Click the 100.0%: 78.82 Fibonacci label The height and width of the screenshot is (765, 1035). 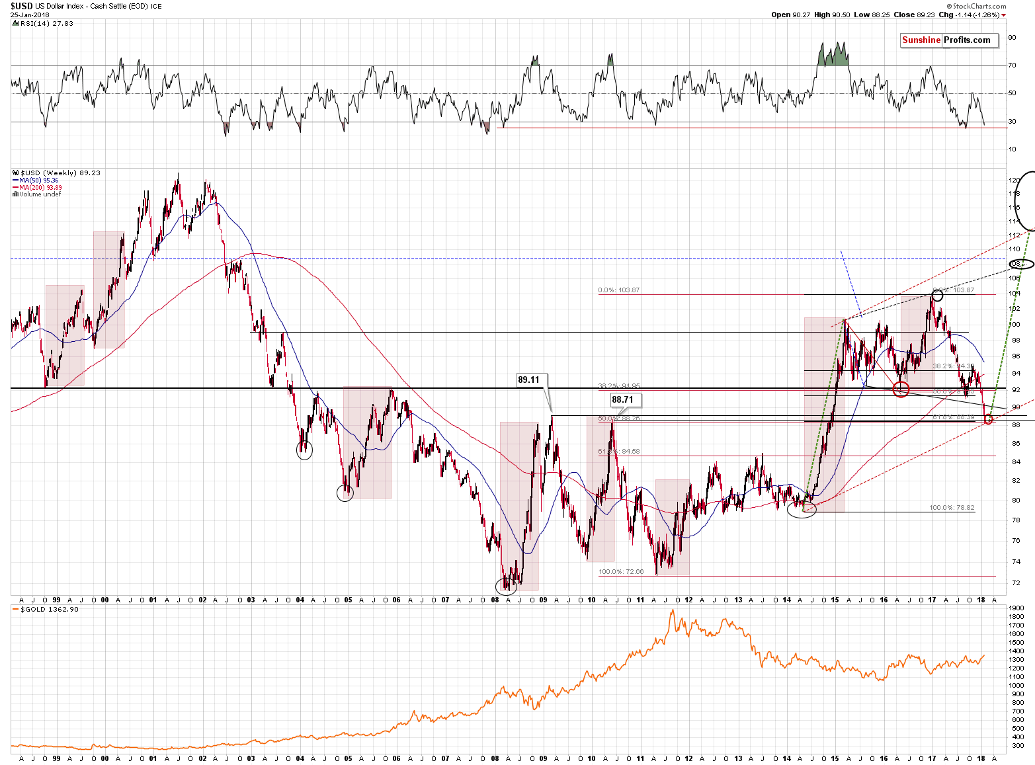point(951,508)
